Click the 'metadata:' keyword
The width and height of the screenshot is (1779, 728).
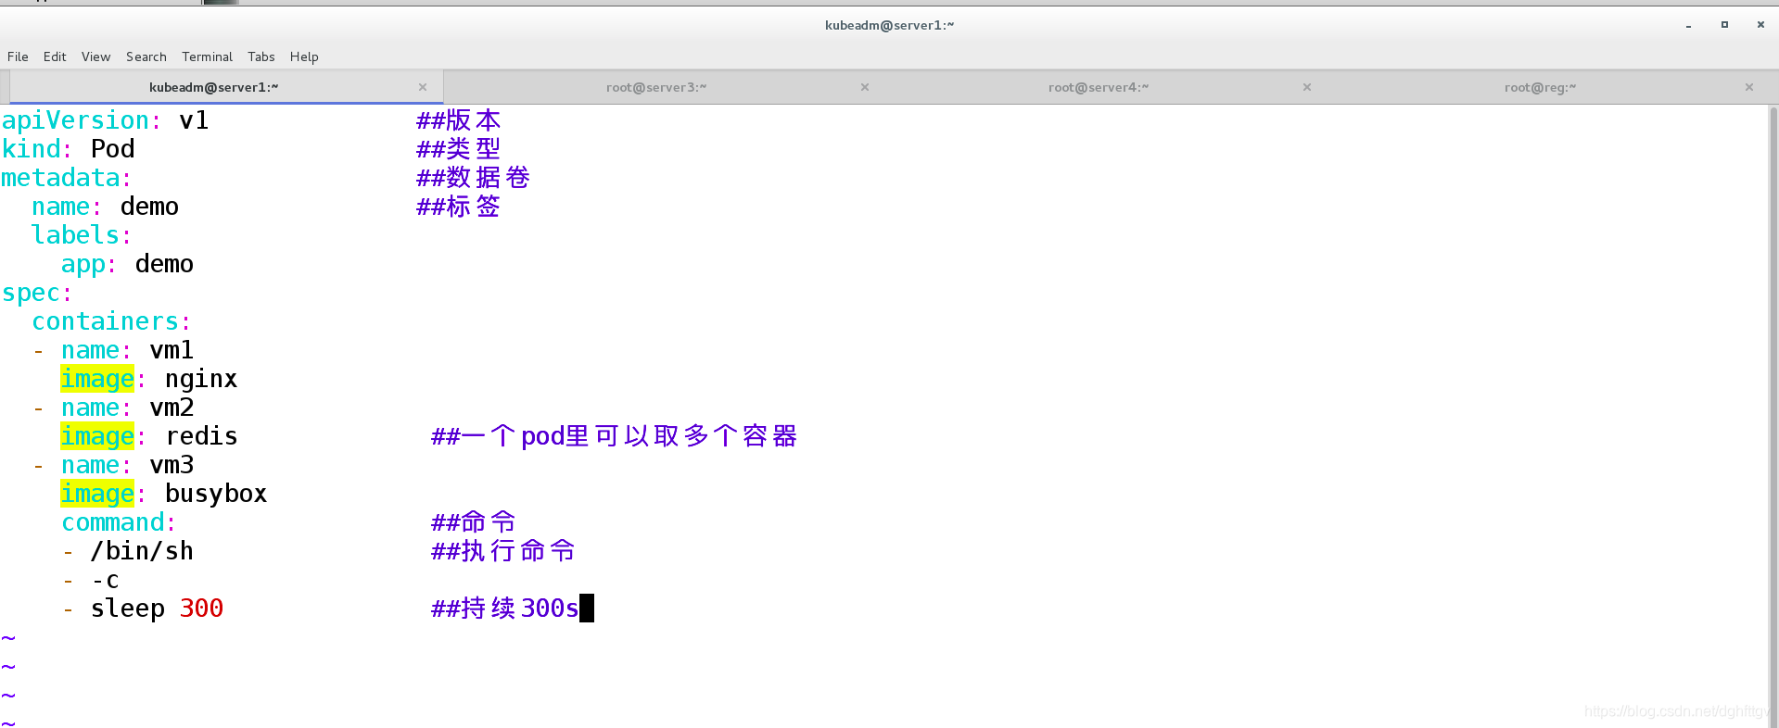(66, 178)
